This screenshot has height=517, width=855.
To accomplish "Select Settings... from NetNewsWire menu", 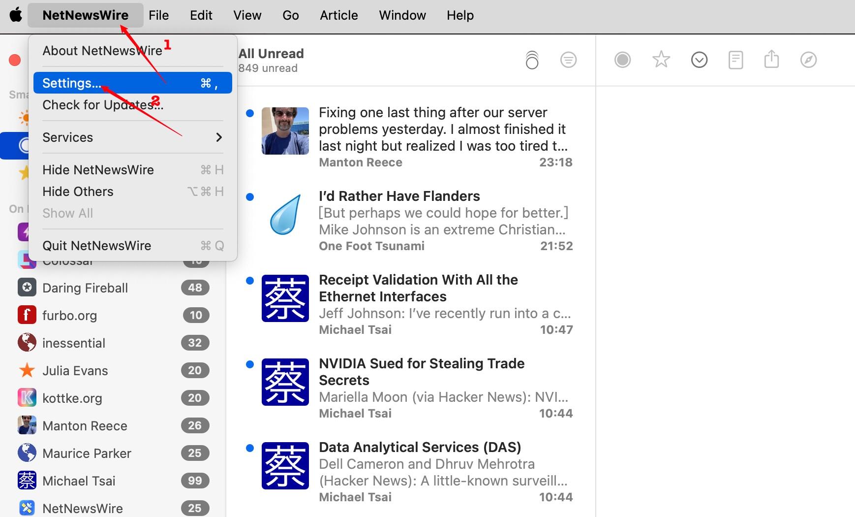I will [x=132, y=83].
